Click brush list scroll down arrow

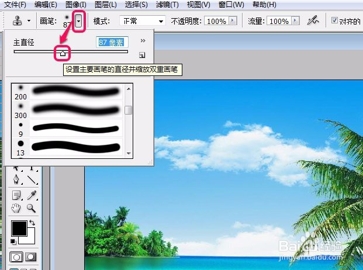pyautogui.click(x=129, y=153)
